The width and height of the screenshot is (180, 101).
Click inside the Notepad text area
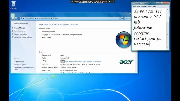click(149, 29)
